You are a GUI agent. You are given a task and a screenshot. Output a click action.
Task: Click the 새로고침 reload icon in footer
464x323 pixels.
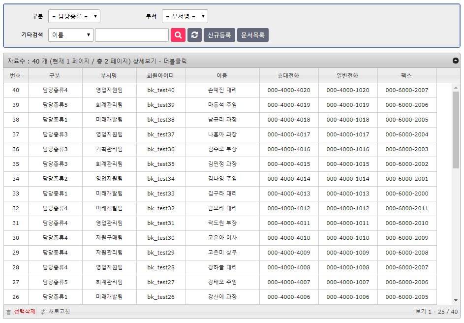click(43, 312)
